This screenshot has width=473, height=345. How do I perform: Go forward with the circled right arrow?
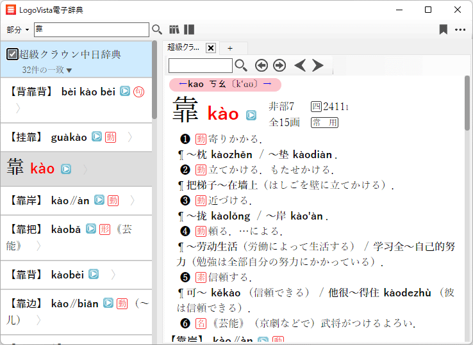point(279,65)
